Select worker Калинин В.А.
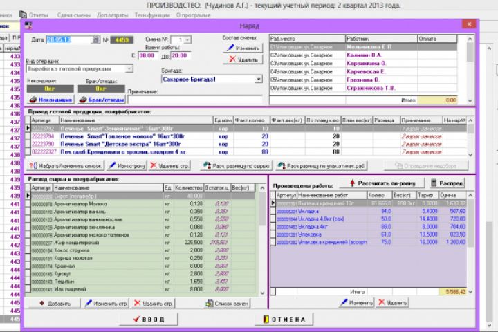 point(365,55)
